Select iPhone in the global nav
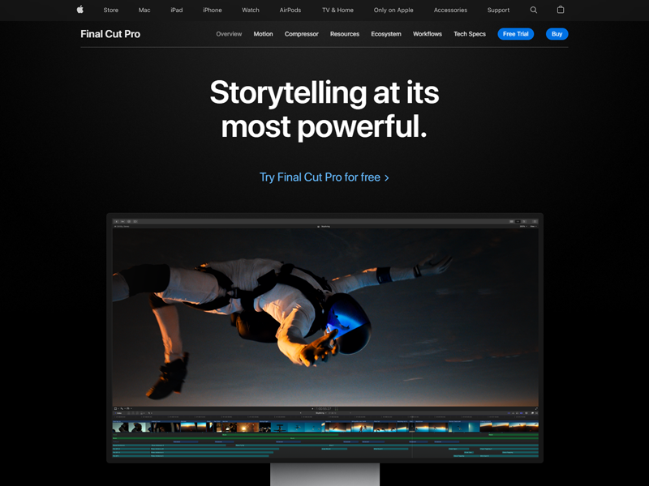Screen dimensions: 649x486 click(213, 10)
